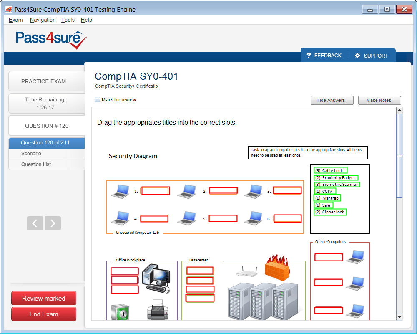Image resolution: width=417 pixels, height=334 pixels.
Task: Click the printer icon in Office Workplace
Action: (158, 310)
